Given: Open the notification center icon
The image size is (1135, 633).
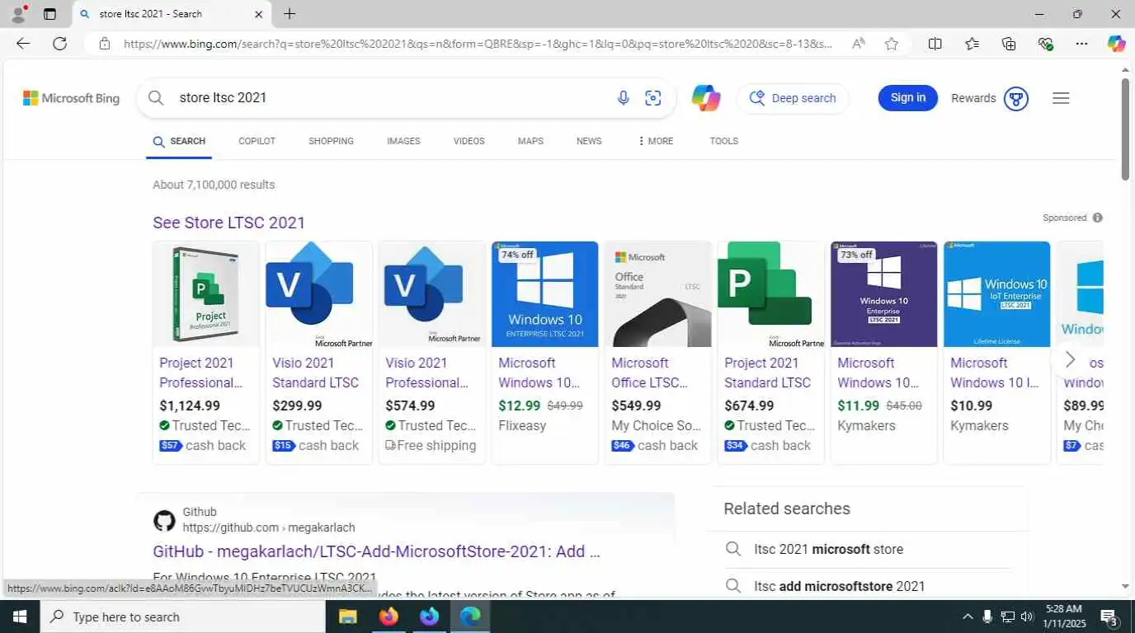Looking at the screenshot, I should (x=1109, y=617).
